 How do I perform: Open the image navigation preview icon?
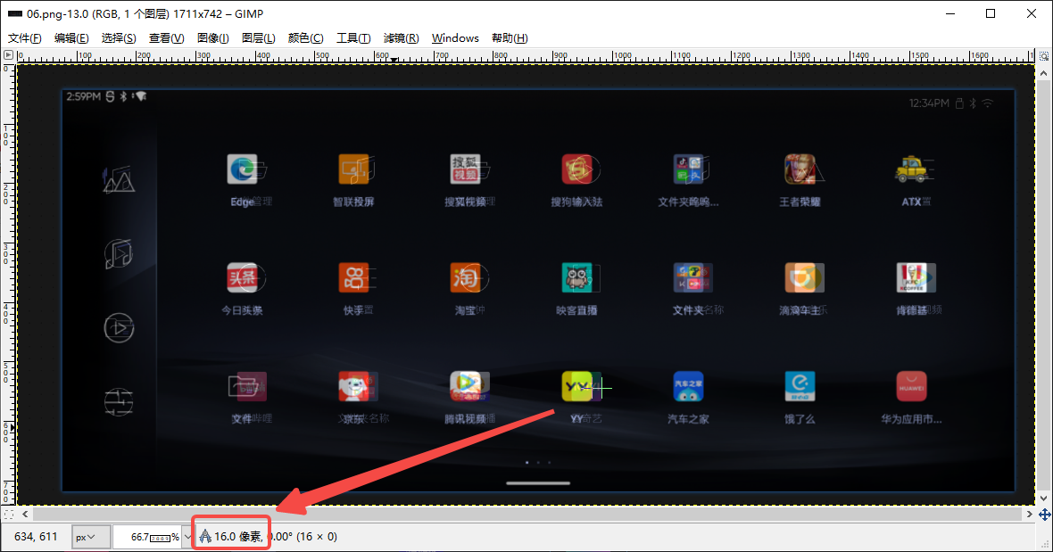tap(1044, 515)
